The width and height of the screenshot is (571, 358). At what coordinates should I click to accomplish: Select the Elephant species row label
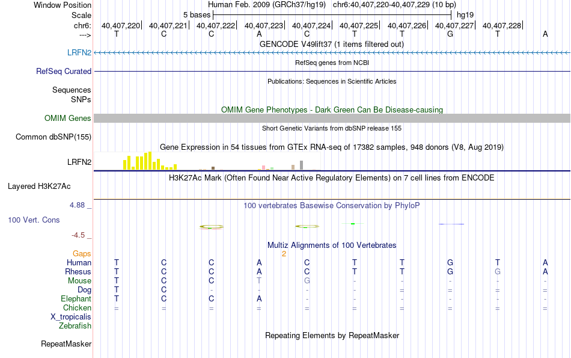coord(76,298)
